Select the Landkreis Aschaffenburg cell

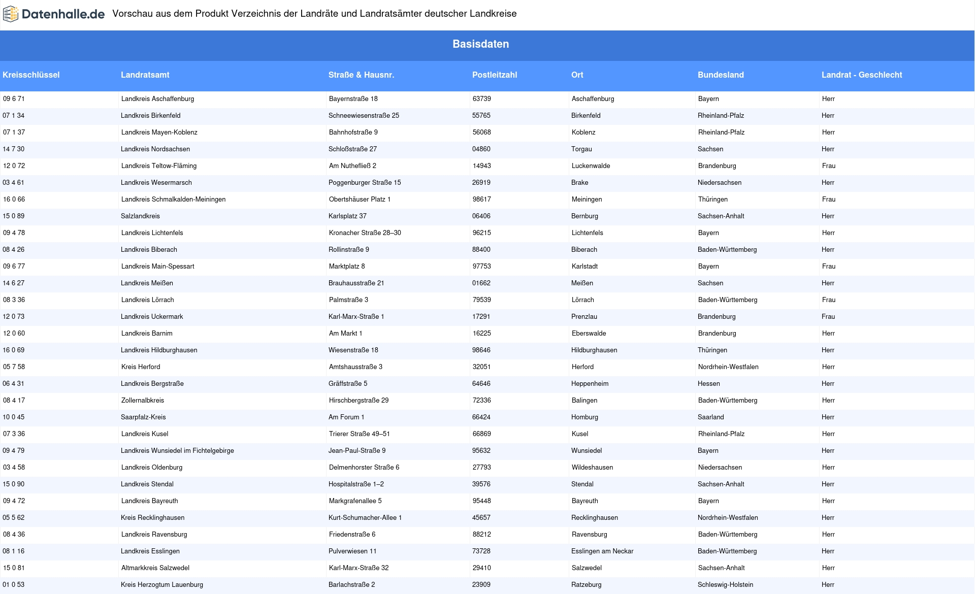[x=157, y=99]
